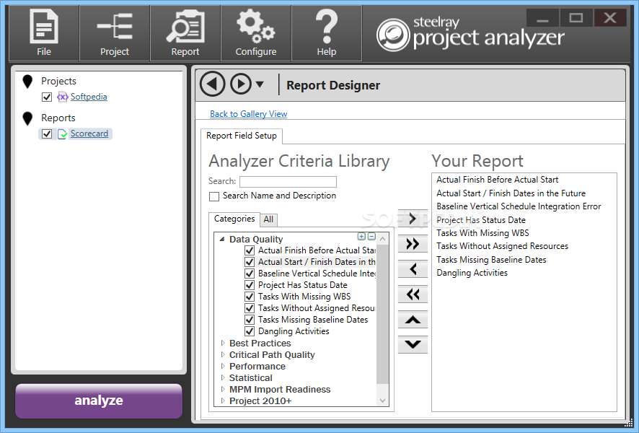Viewport: 639px width, 433px height.
Task: Uncheck Tasks With Missing WBS criterion
Action: click(250, 297)
